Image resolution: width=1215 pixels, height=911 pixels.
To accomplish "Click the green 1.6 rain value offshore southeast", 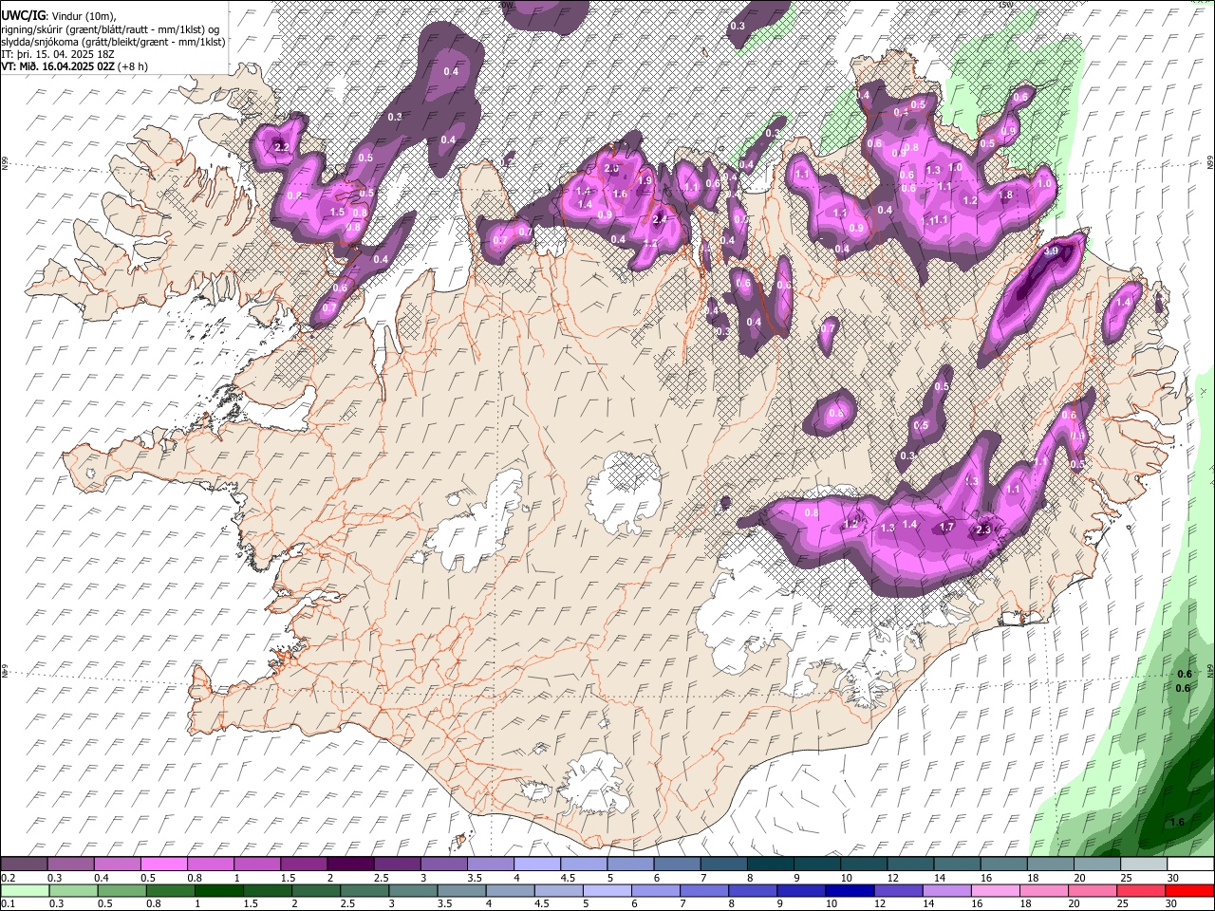I will pyautogui.click(x=1177, y=822).
